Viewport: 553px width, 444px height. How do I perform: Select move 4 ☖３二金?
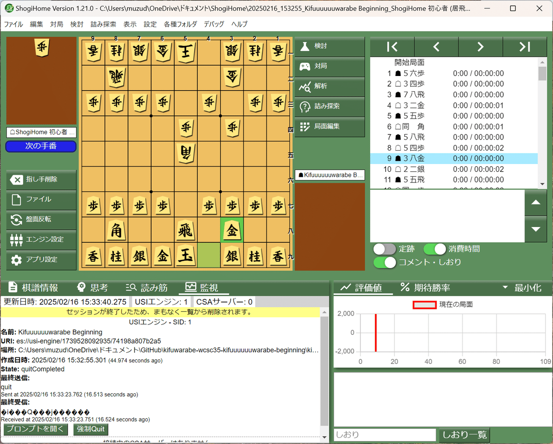click(454, 105)
